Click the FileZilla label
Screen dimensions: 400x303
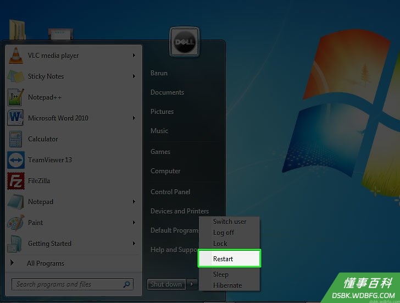[x=39, y=181]
